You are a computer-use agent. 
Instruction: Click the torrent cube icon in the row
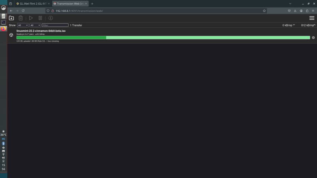[x=11, y=35]
